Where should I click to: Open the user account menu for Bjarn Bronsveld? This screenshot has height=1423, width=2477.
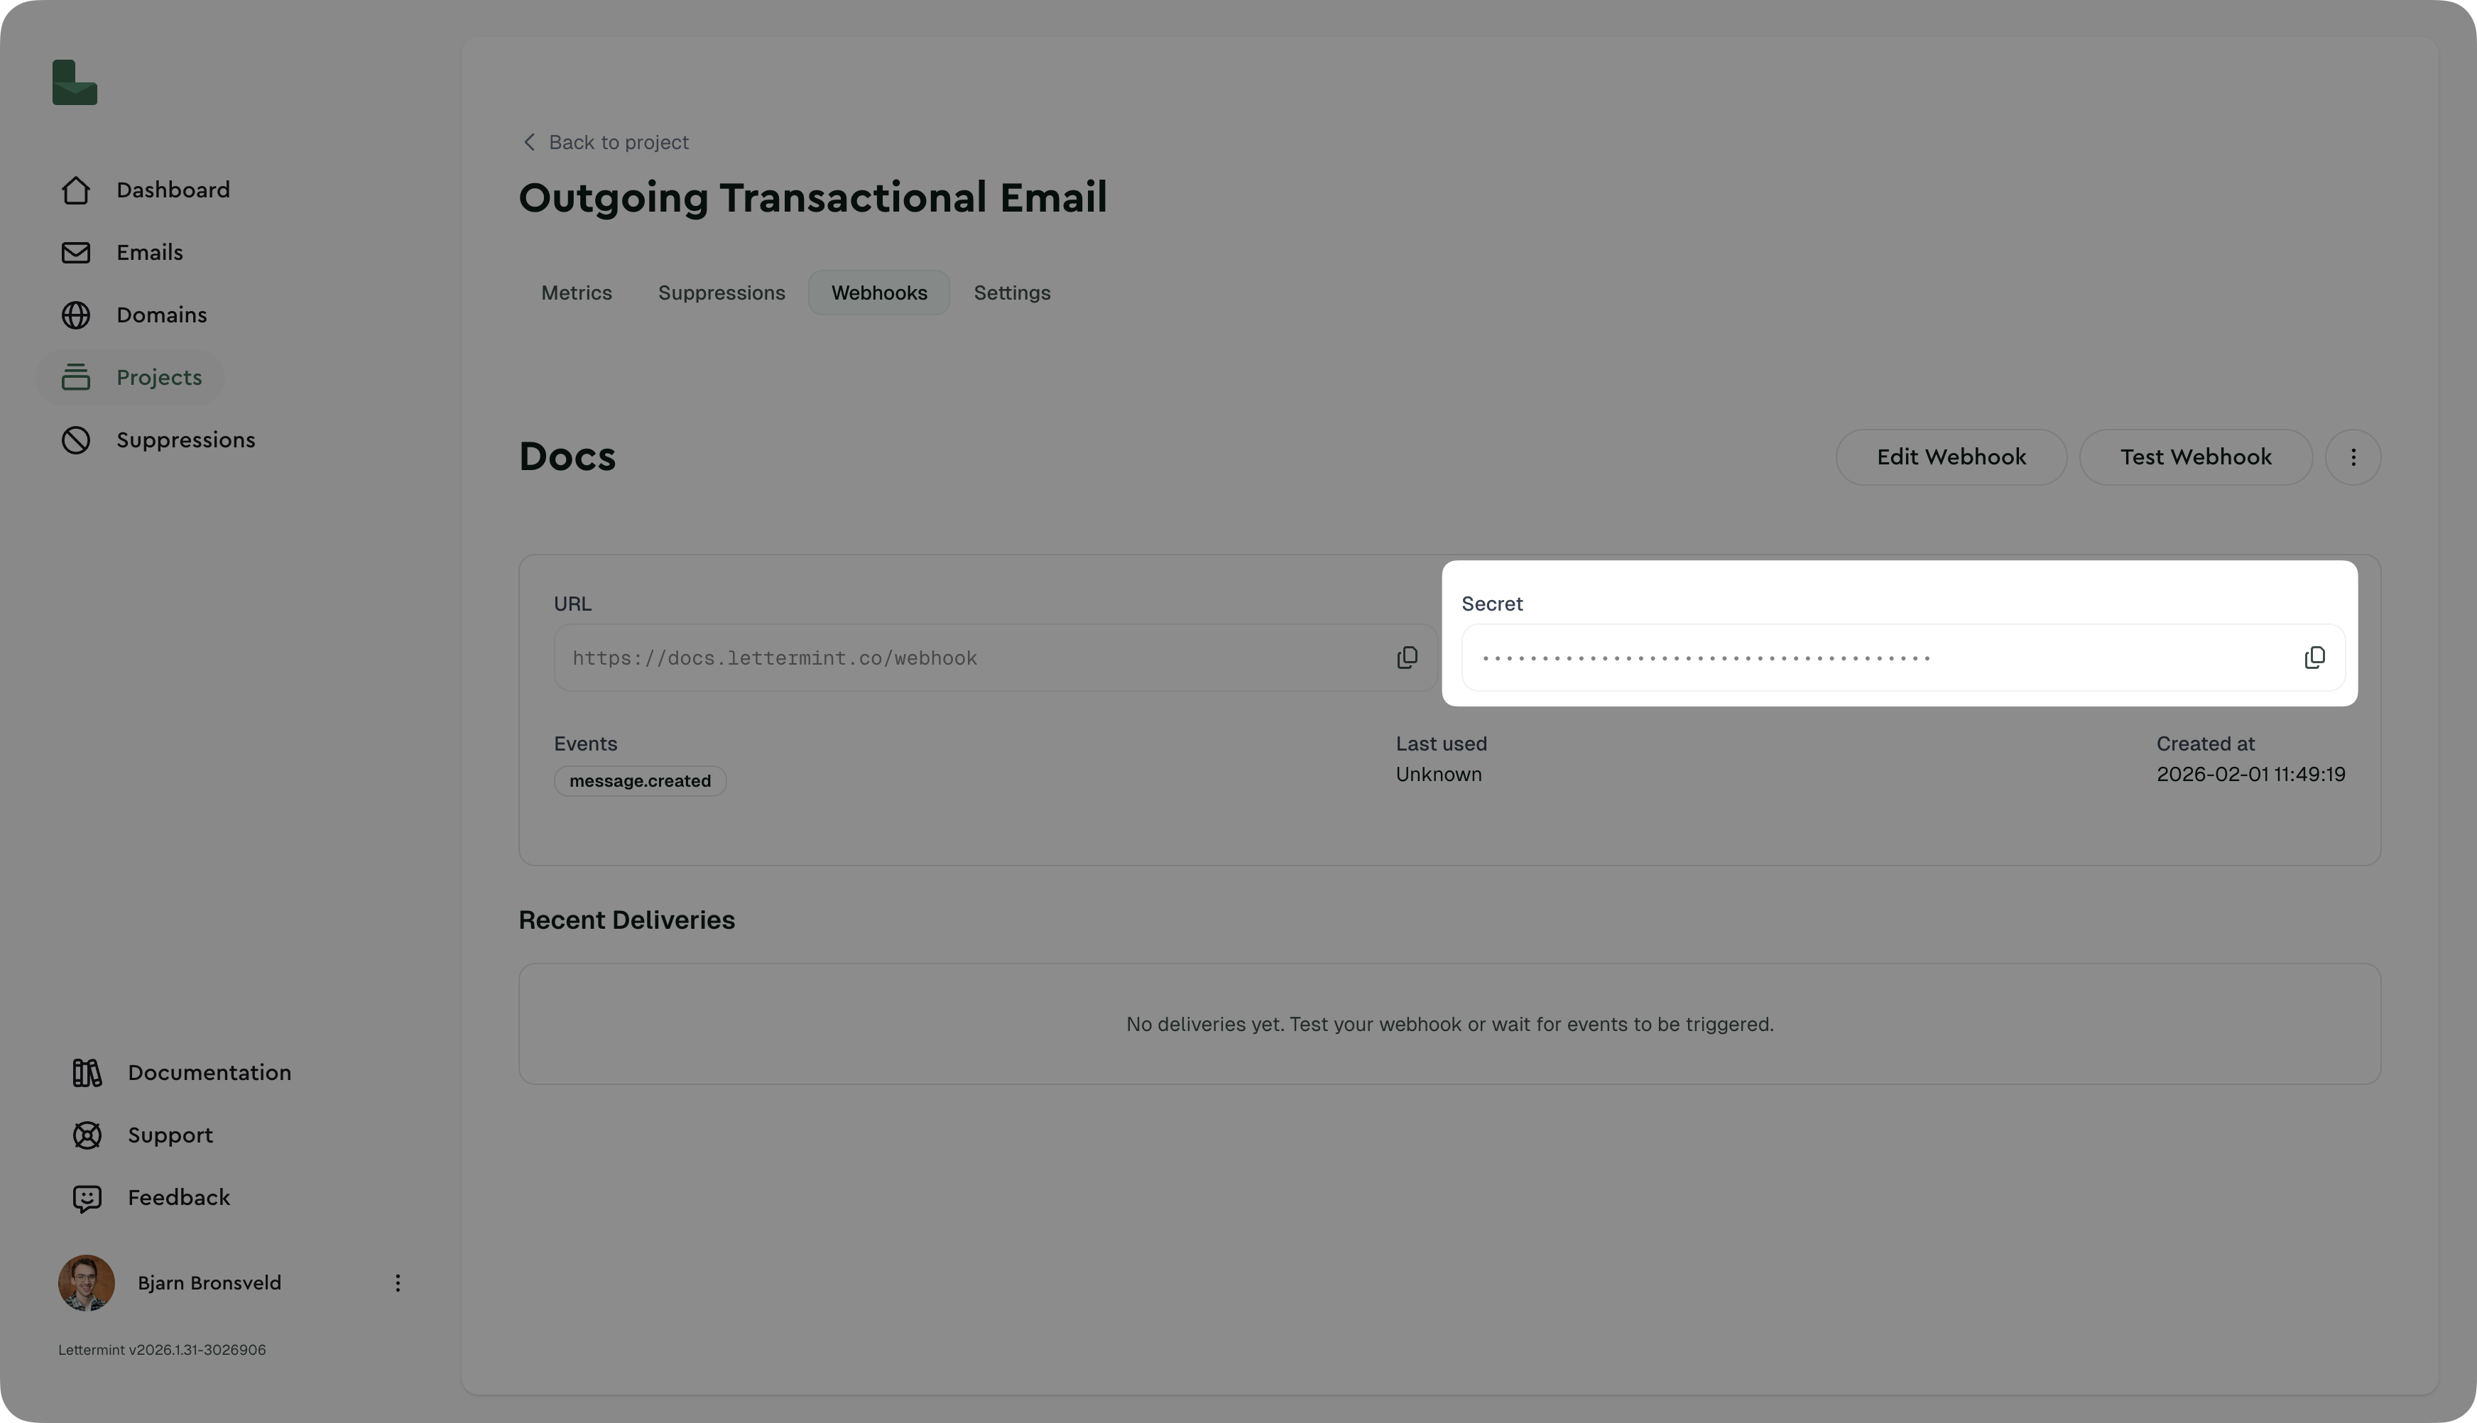(398, 1282)
